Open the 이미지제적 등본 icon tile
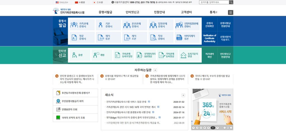 tap(187, 37)
